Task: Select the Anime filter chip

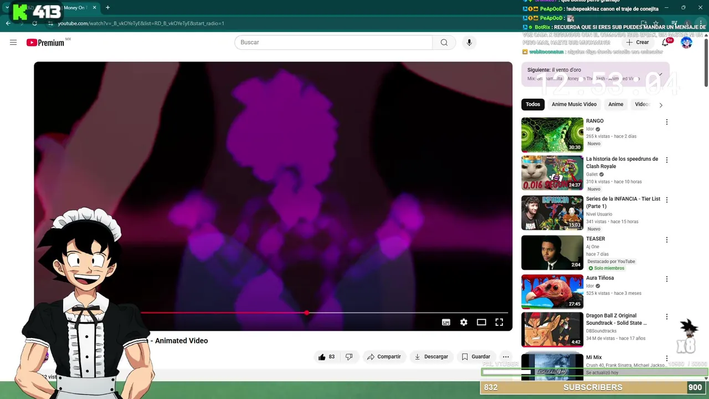Action: (616, 104)
